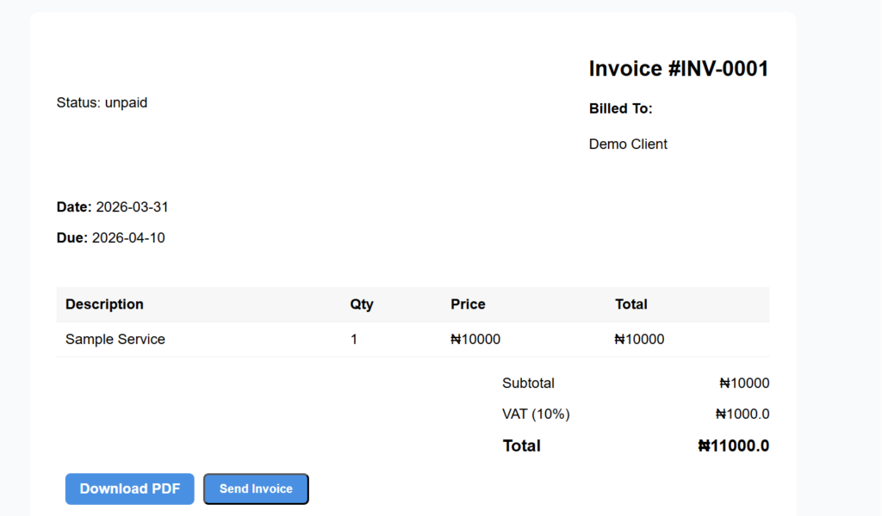Click the Sample Service line item
Screen dimensions: 882x516
click(x=115, y=340)
